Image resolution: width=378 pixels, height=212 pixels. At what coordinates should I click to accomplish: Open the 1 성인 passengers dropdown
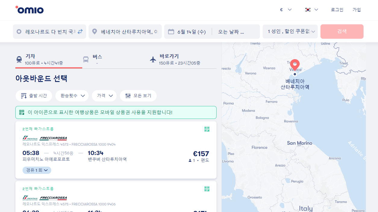pos(290,32)
